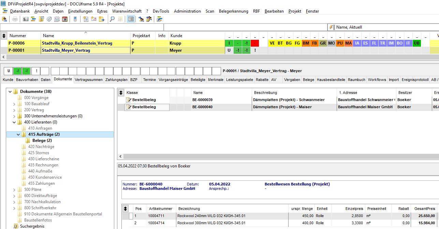This screenshot has height=229, width=439.
Task: Open the address card toolbar icon
Action: [x=26, y=19]
